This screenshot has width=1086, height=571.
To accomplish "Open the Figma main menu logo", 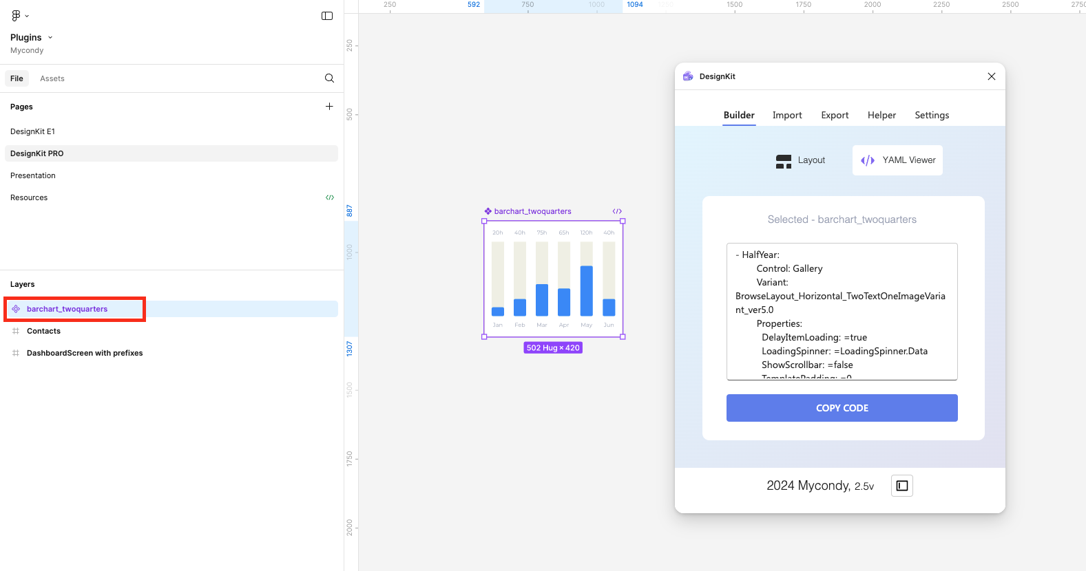I will [x=17, y=16].
